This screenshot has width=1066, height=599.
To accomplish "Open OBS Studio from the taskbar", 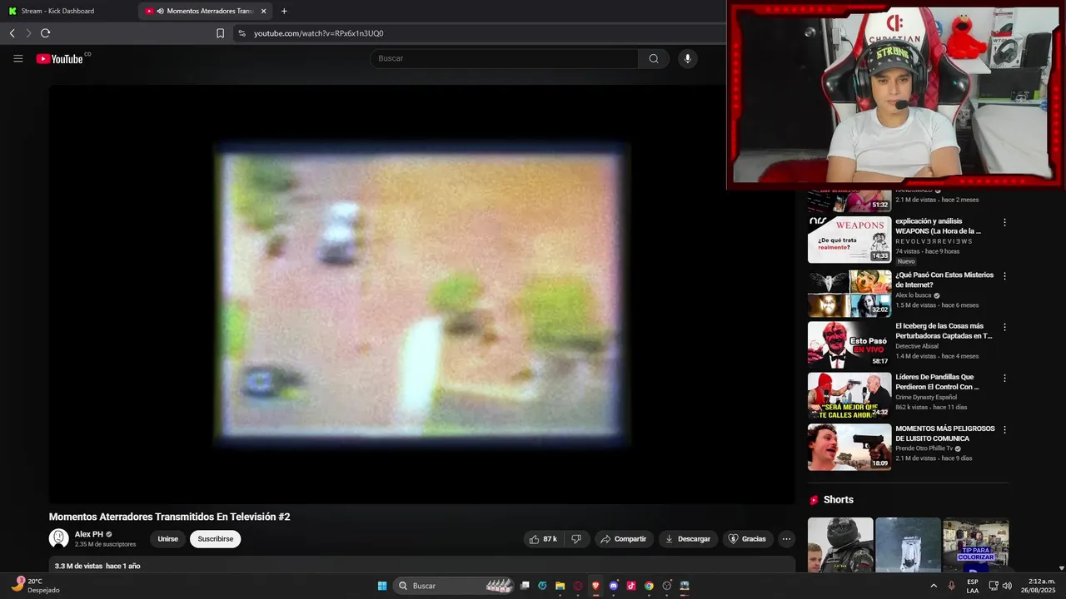I will (667, 586).
